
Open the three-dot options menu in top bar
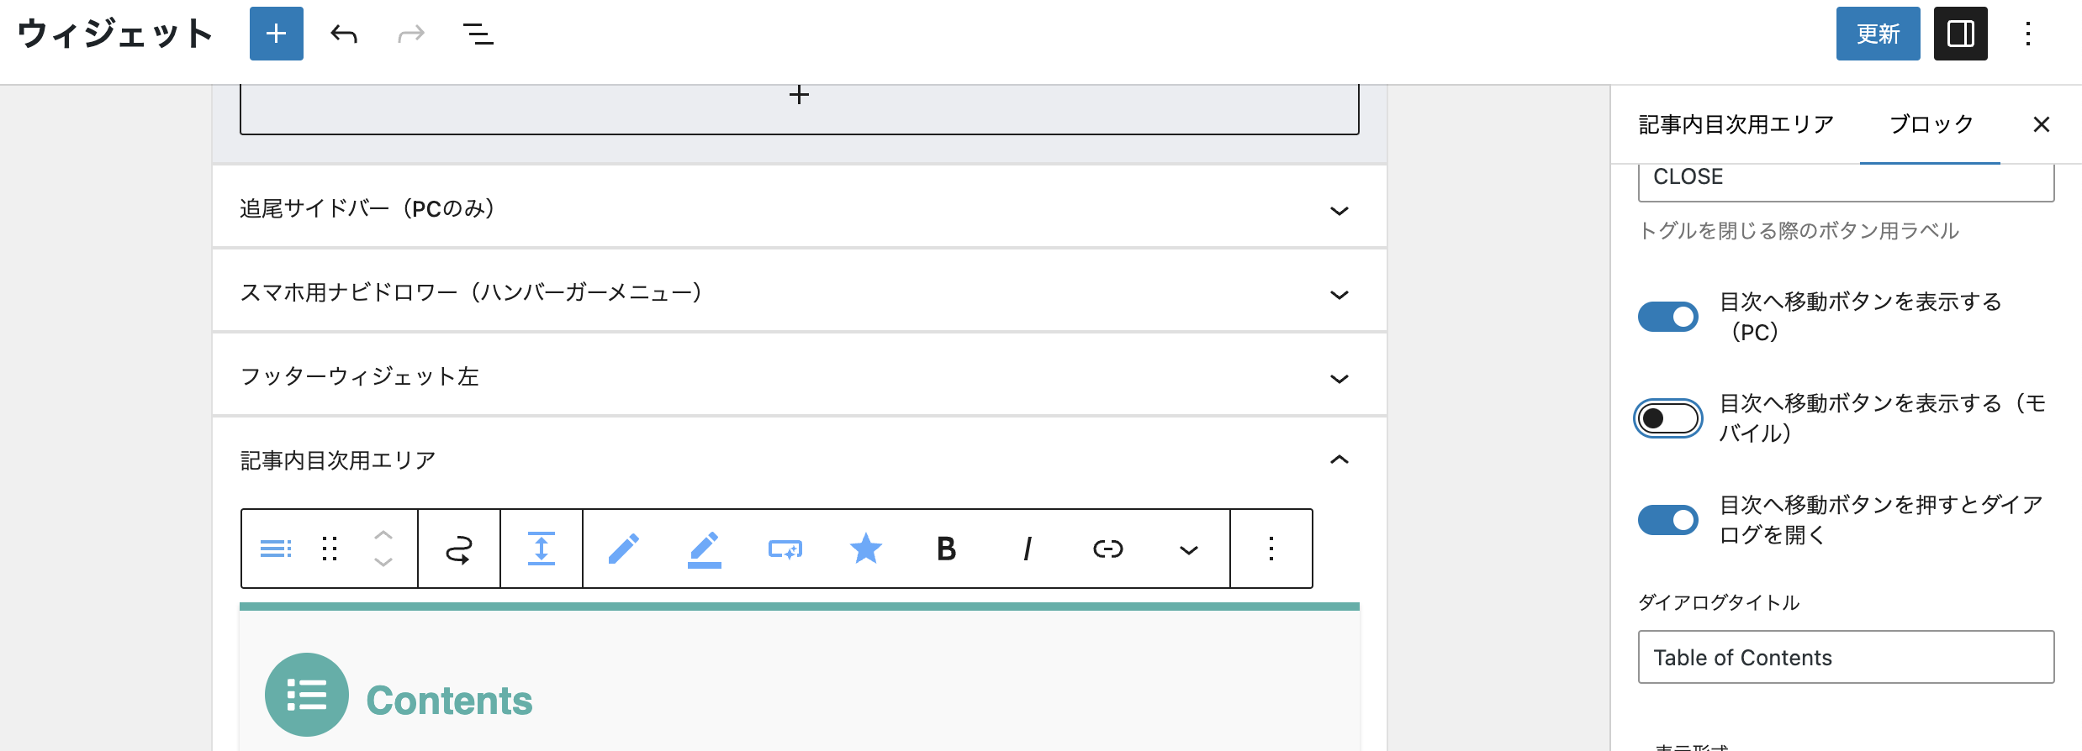coord(2028,34)
